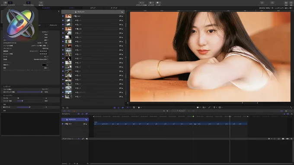This screenshot has height=165, width=294.
Task: Show filters icon under Layers list
Action: point(123,108)
